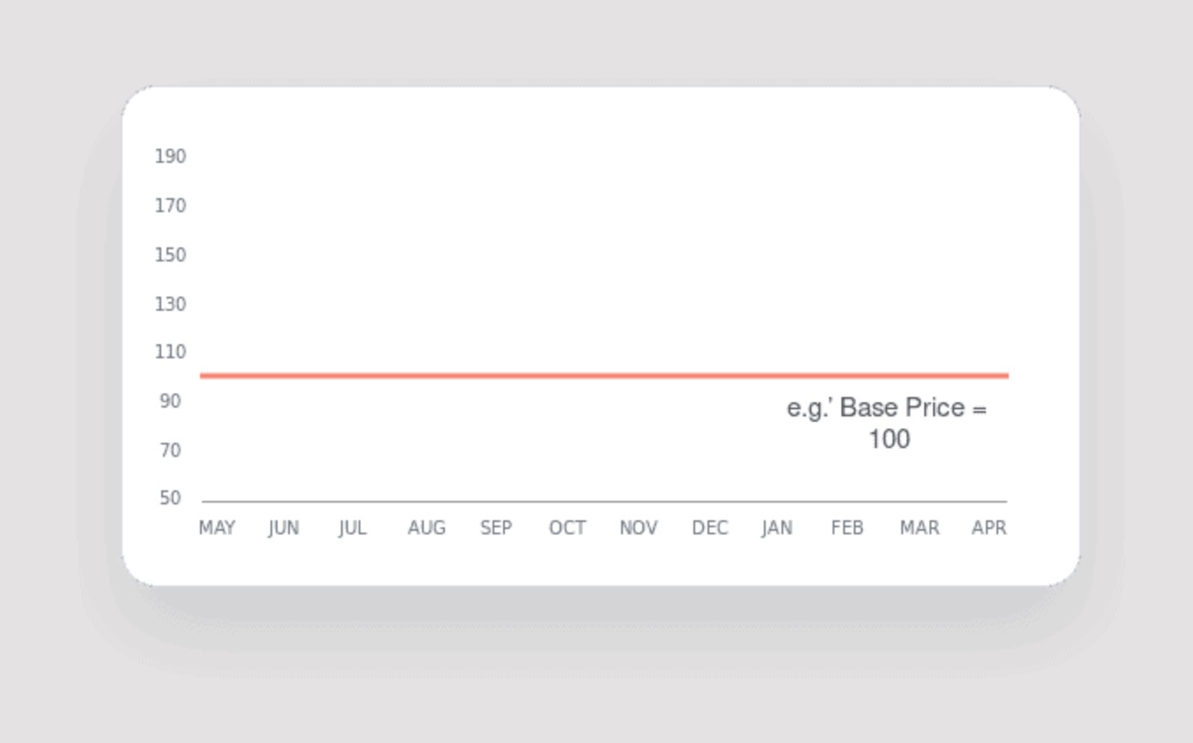
Task: Select the DEC axis label
Action: click(709, 527)
